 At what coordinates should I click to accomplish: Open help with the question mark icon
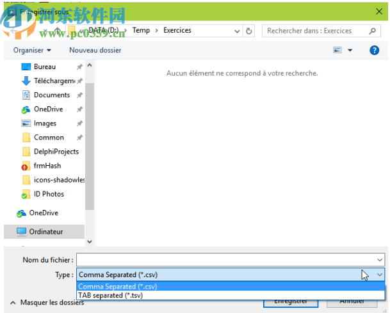[375, 50]
